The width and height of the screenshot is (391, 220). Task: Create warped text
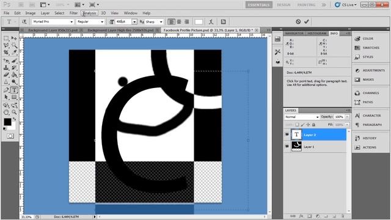point(211,22)
